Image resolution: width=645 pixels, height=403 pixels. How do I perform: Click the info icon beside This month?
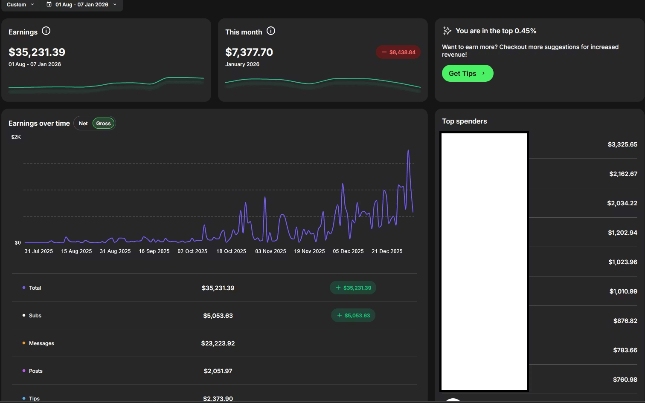[x=271, y=31]
